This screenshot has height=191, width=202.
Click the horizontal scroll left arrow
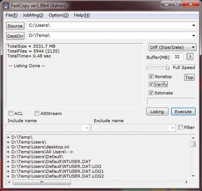click(9, 182)
